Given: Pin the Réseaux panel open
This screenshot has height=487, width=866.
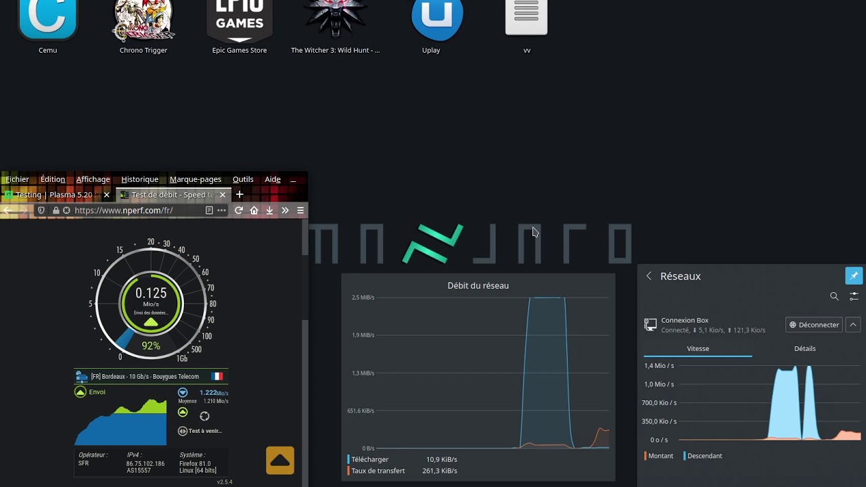Looking at the screenshot, I should (x=854, y=275).
